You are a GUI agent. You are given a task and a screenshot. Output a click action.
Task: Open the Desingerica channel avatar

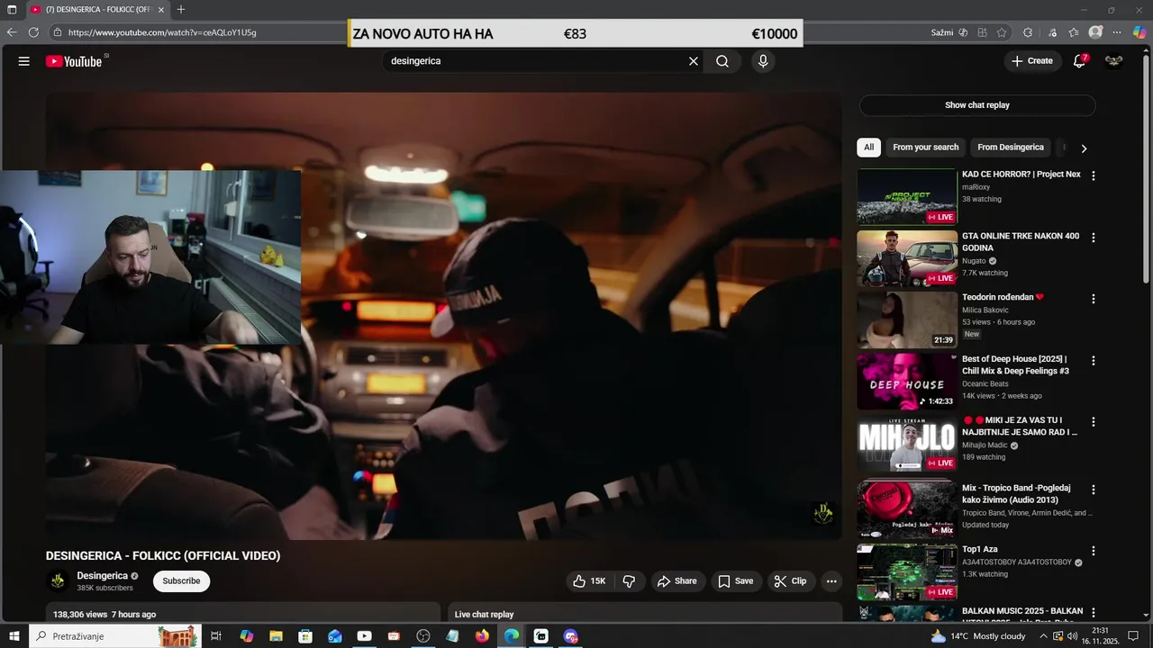coord(58,581)
